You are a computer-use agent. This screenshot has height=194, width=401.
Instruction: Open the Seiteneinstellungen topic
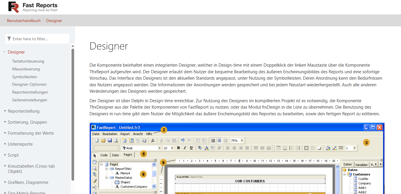coord(30,100)
